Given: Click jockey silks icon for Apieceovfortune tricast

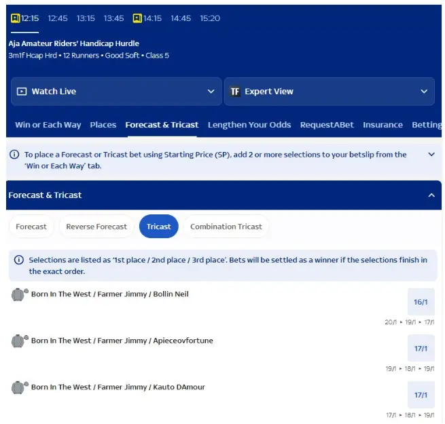Looking at the screenshot, I should pyautogui.click(x=19, y=341).
